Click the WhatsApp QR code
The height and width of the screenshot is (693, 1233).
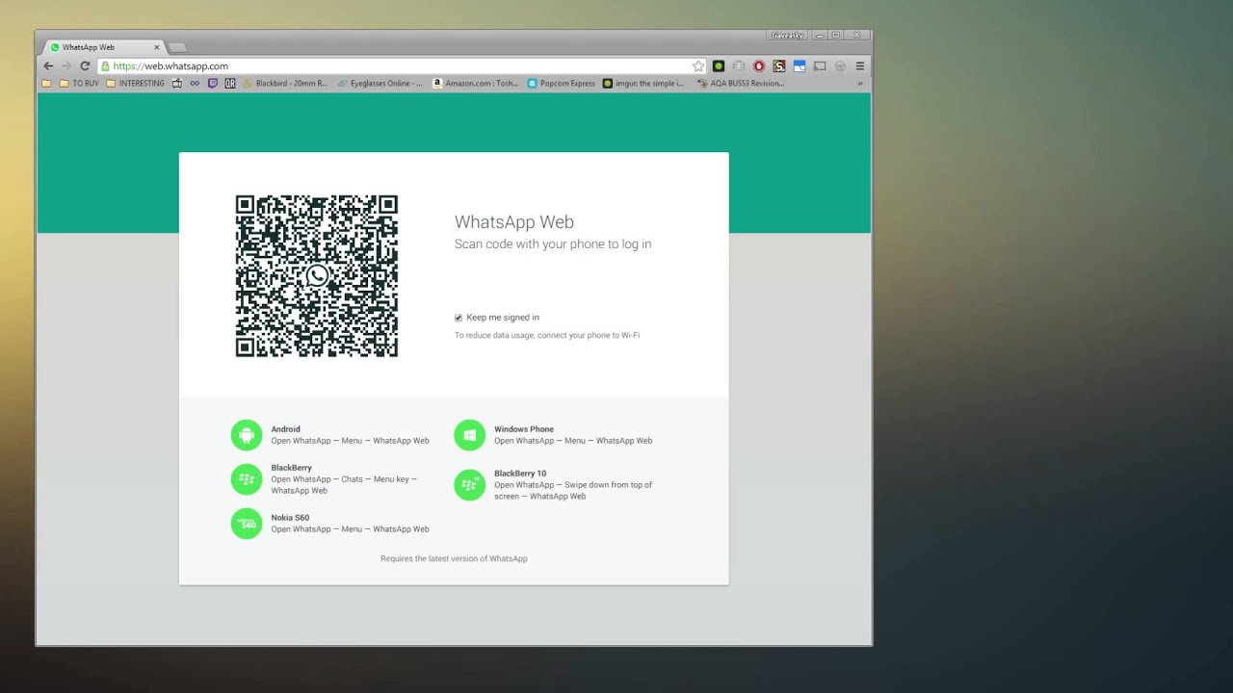click(x=317, y=276)
